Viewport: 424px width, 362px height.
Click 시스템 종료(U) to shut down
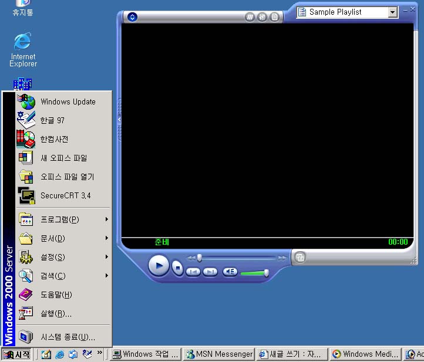coord(68,337)
